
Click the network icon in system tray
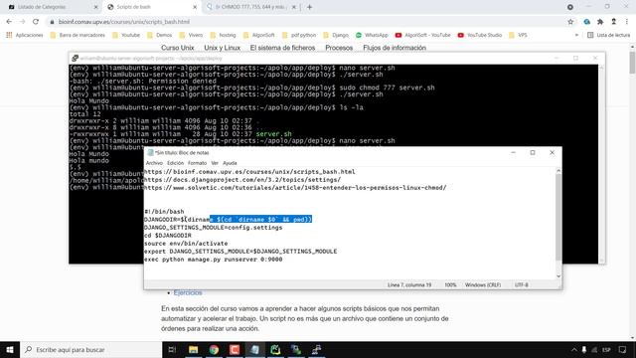(x=594, y=349)
